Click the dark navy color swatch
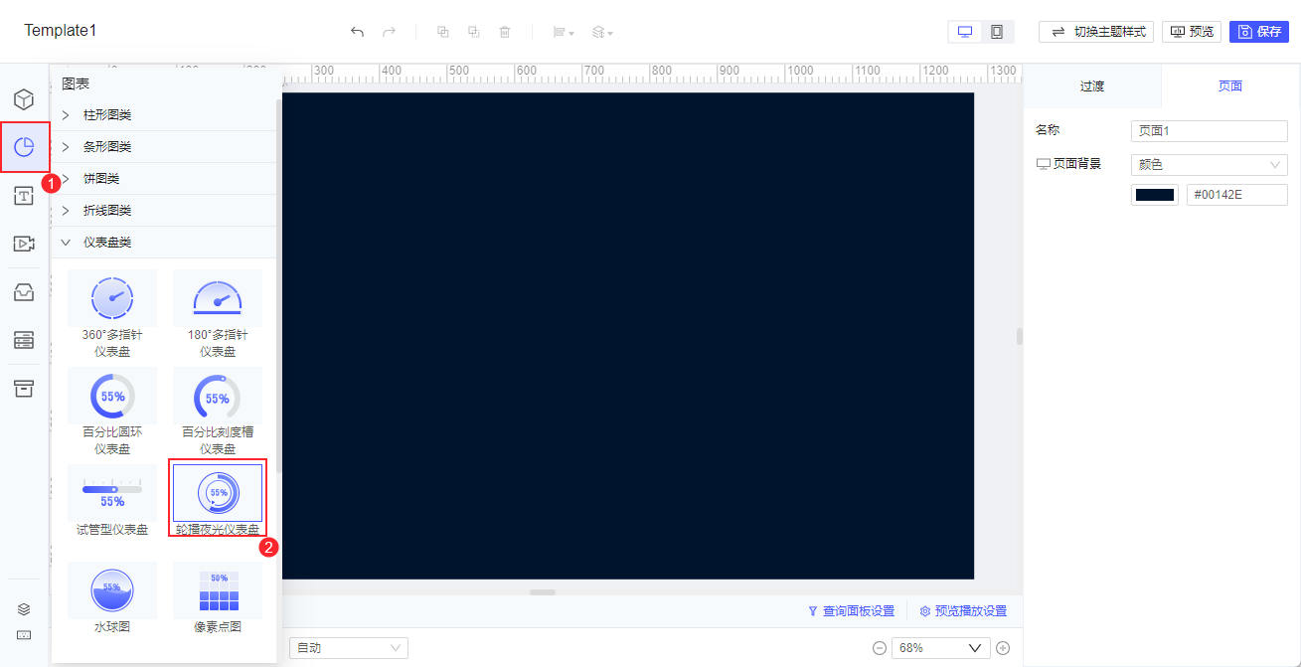Image resolution: width=1301 pixels, height=667 pixels. 1155,195
